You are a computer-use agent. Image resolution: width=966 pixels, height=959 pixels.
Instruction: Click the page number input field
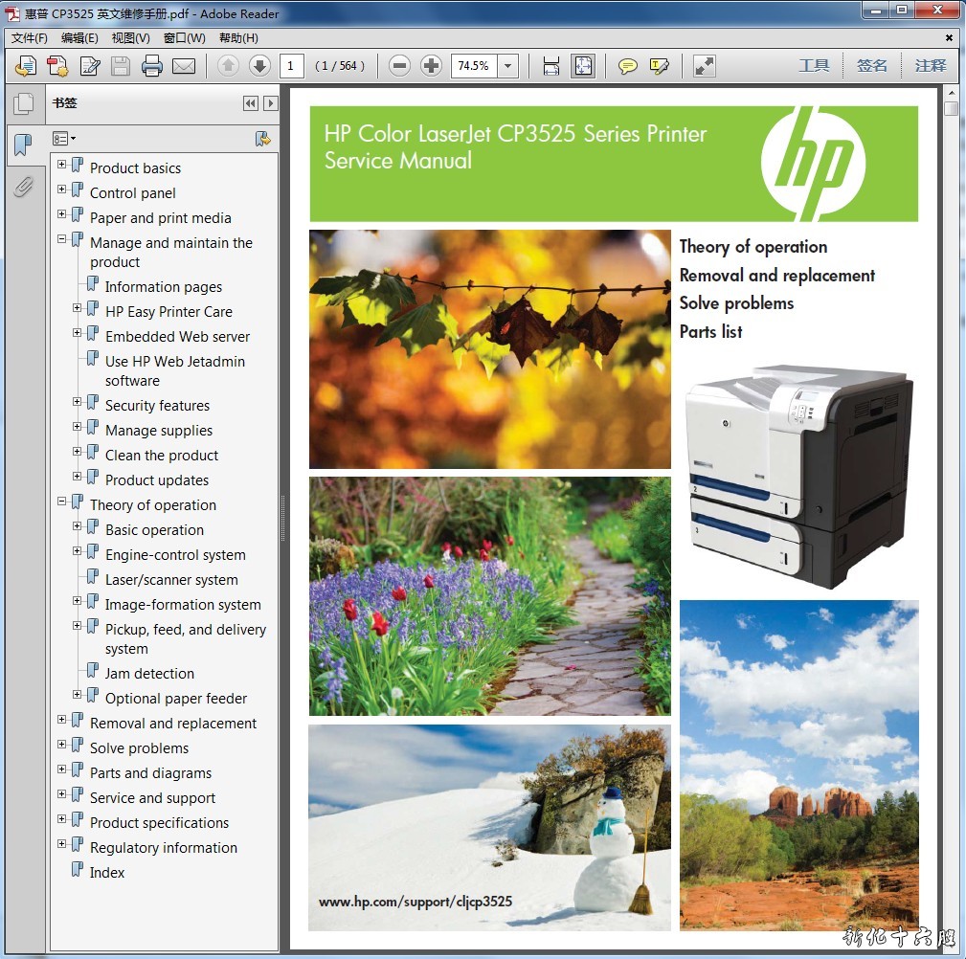coord(292,66)
